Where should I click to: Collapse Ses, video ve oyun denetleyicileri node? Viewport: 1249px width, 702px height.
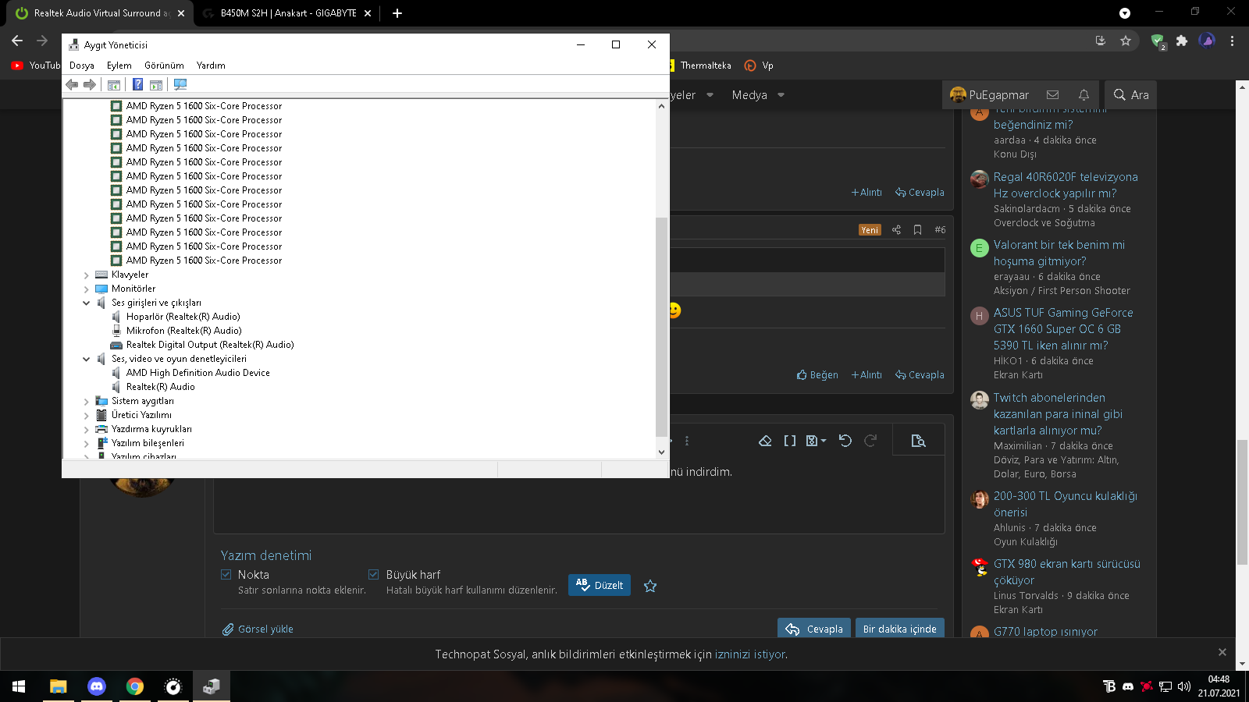pos(87,360)
